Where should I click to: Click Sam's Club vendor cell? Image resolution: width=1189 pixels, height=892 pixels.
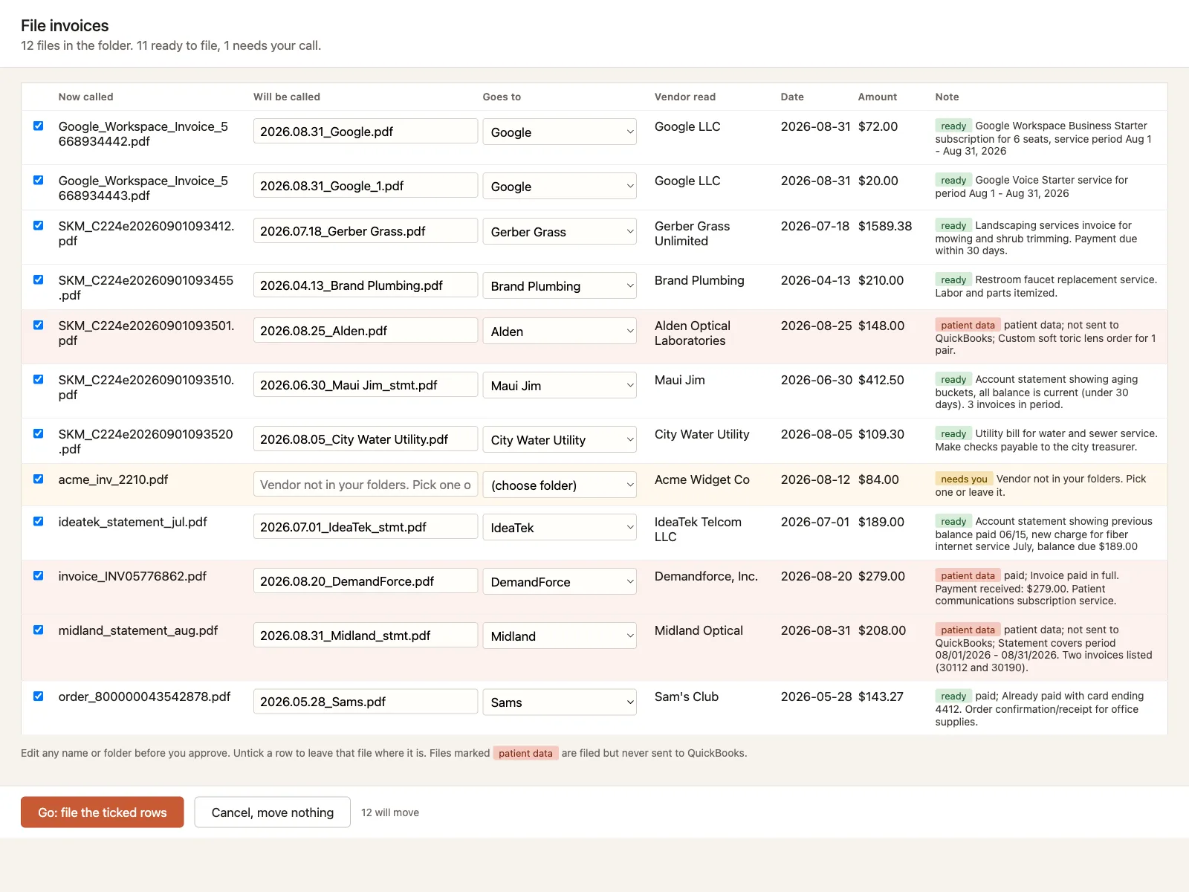pyautogui.click(x=687, y=697)
